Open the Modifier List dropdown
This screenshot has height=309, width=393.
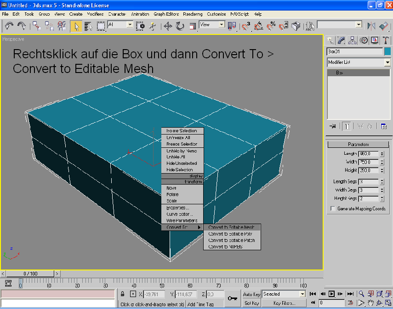coord(387,62)
